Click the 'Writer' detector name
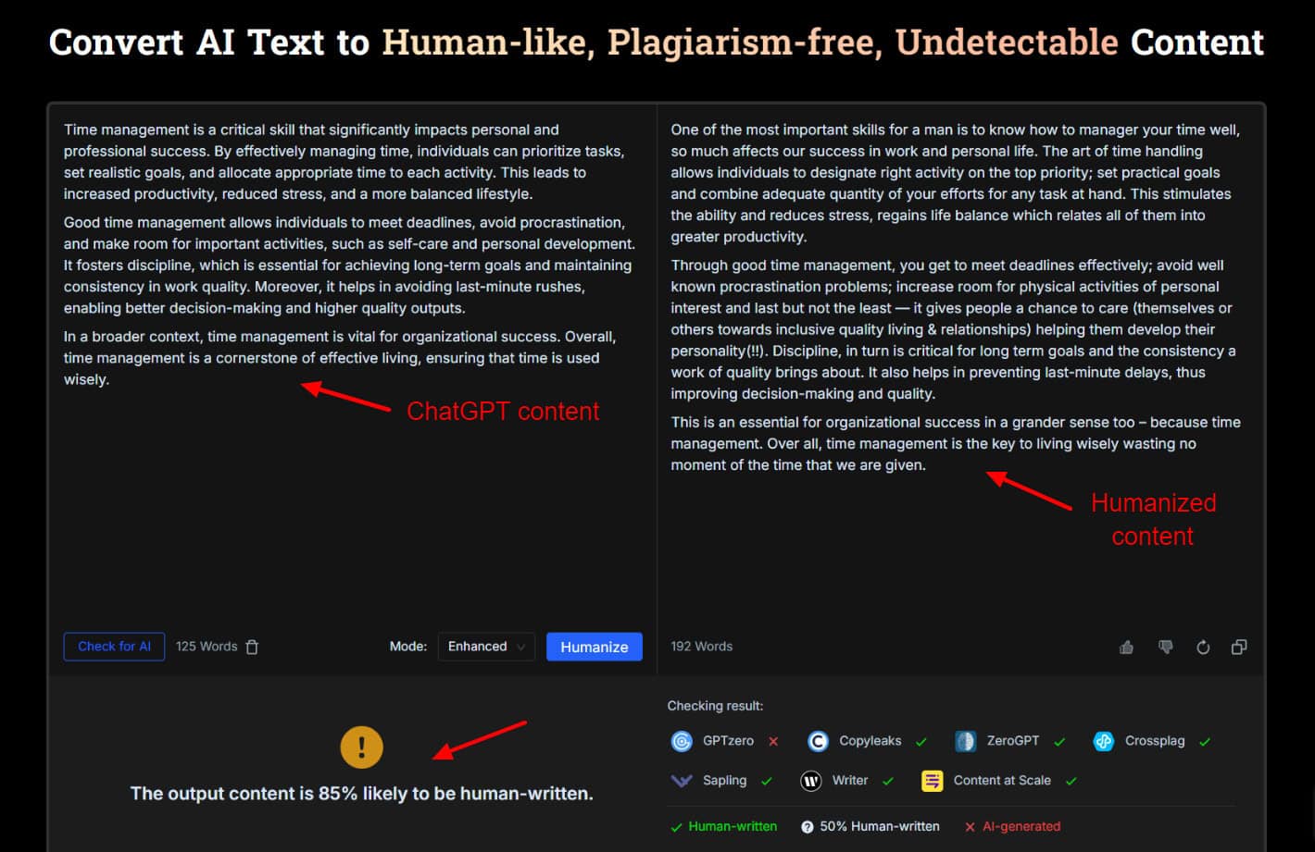This screenshot has width=1315, height=852. [850, 781]
